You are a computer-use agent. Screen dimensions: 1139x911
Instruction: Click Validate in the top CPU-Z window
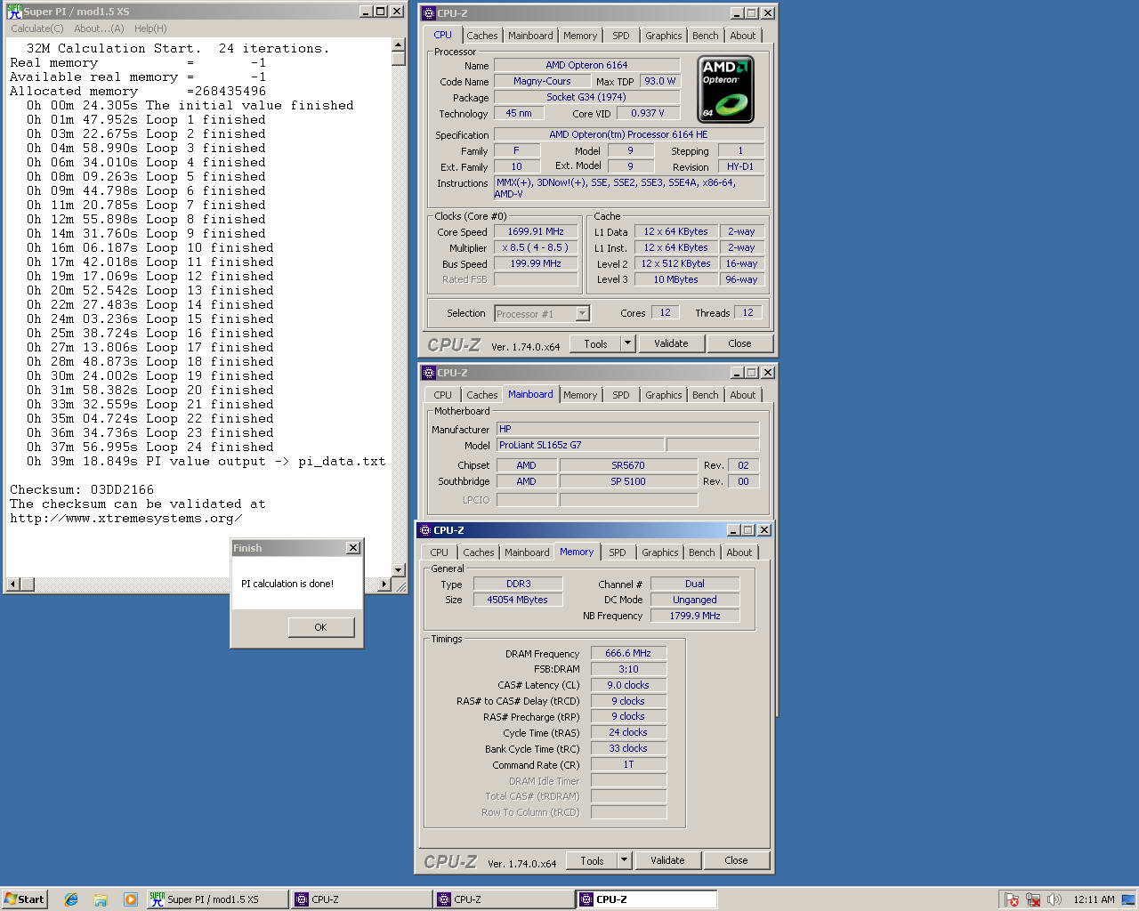(x=671, y=343)
